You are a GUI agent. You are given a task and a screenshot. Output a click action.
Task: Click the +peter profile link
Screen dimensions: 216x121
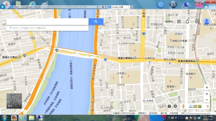169,22
